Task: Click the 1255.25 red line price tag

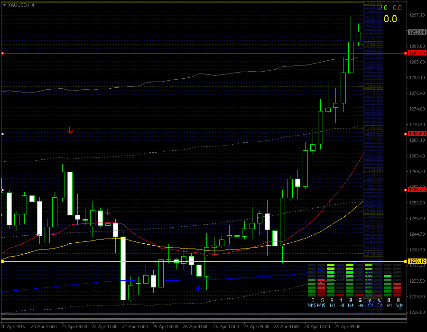Action: pos(417,189)
